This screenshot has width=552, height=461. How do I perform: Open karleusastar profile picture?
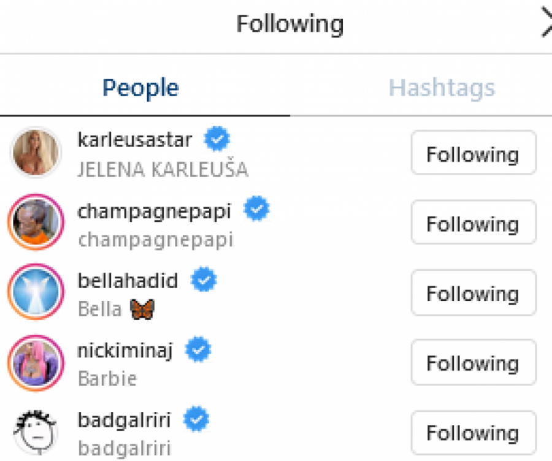point(36,153)
